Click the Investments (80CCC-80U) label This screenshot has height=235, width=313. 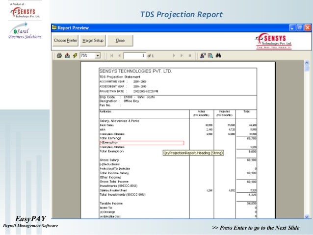pos(119,186)
